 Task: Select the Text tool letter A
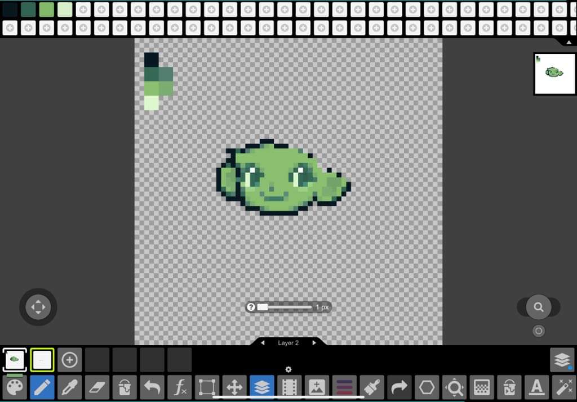point(536,387)
